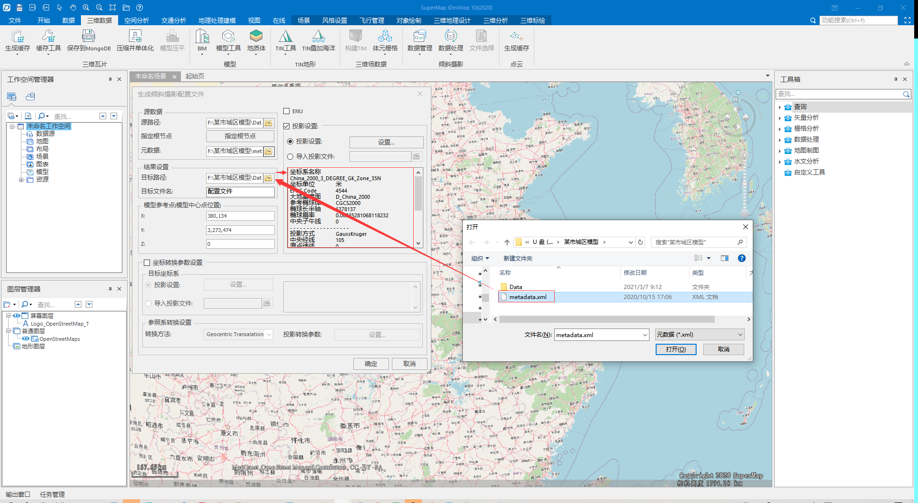
Task: Click 保存到MongoDB ribbon icon
Action: pos(89,36)
